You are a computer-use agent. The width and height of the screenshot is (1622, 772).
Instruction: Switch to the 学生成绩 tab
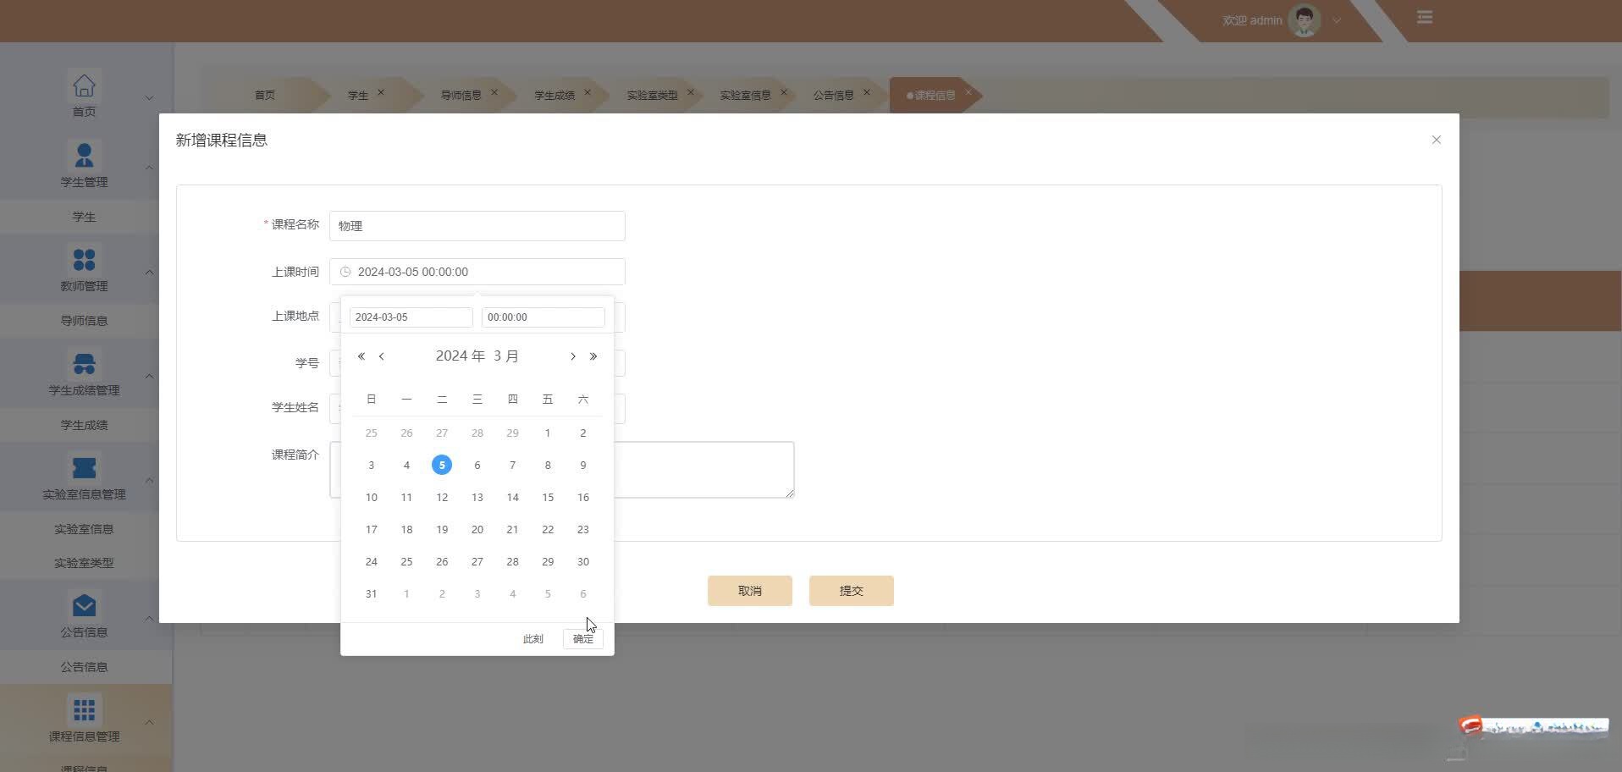tap(554, 95)
